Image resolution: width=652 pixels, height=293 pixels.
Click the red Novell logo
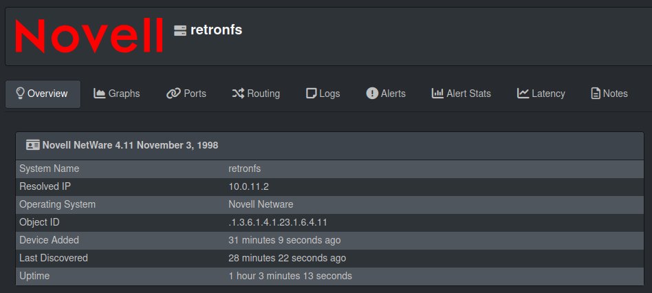point(89,36)
